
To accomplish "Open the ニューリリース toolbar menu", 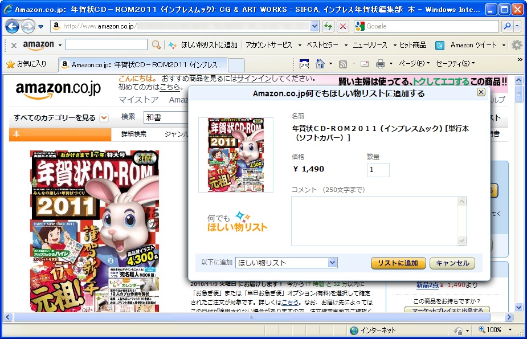I will 374,45.
